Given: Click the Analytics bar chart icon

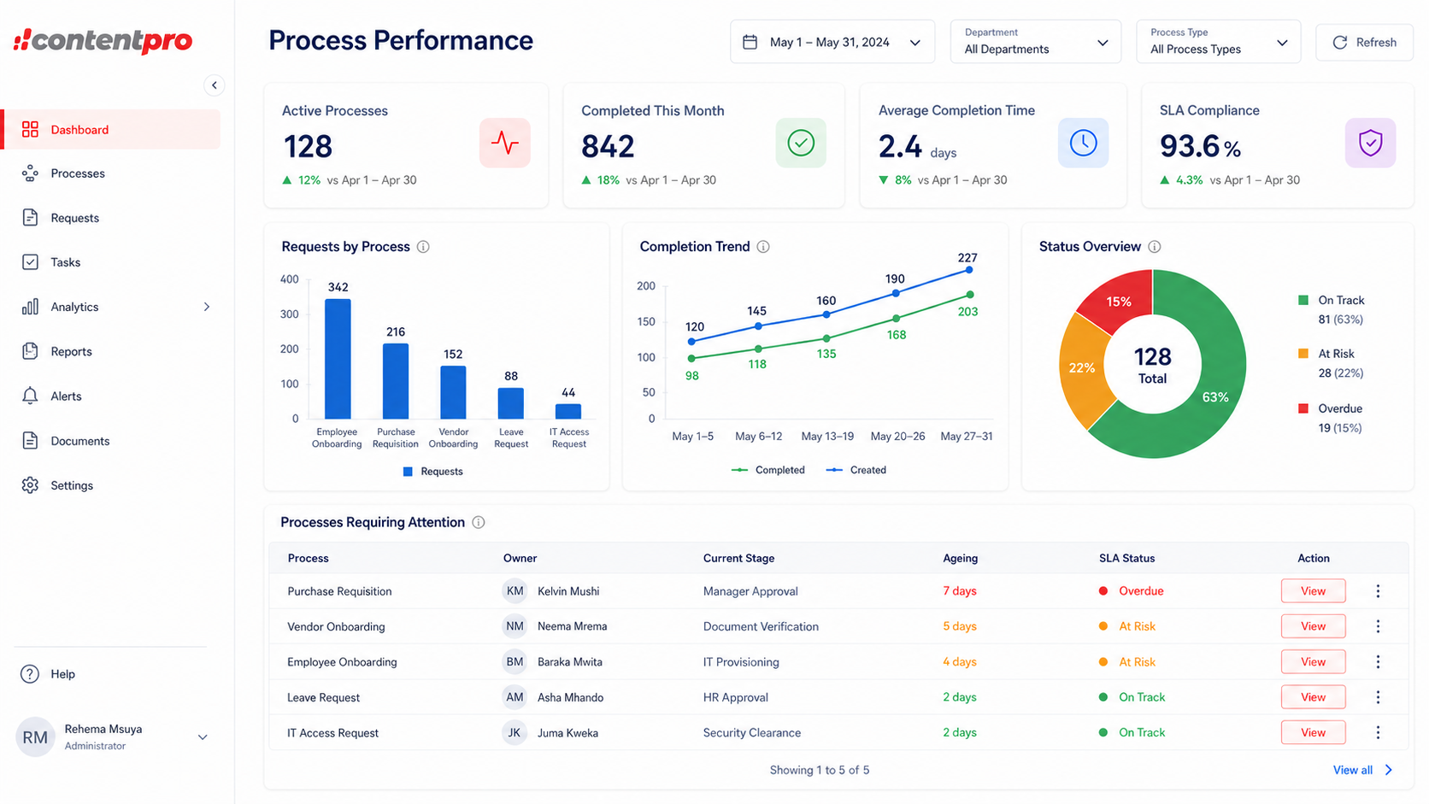Looking at the screenshot, I should (x=30, y=307).
